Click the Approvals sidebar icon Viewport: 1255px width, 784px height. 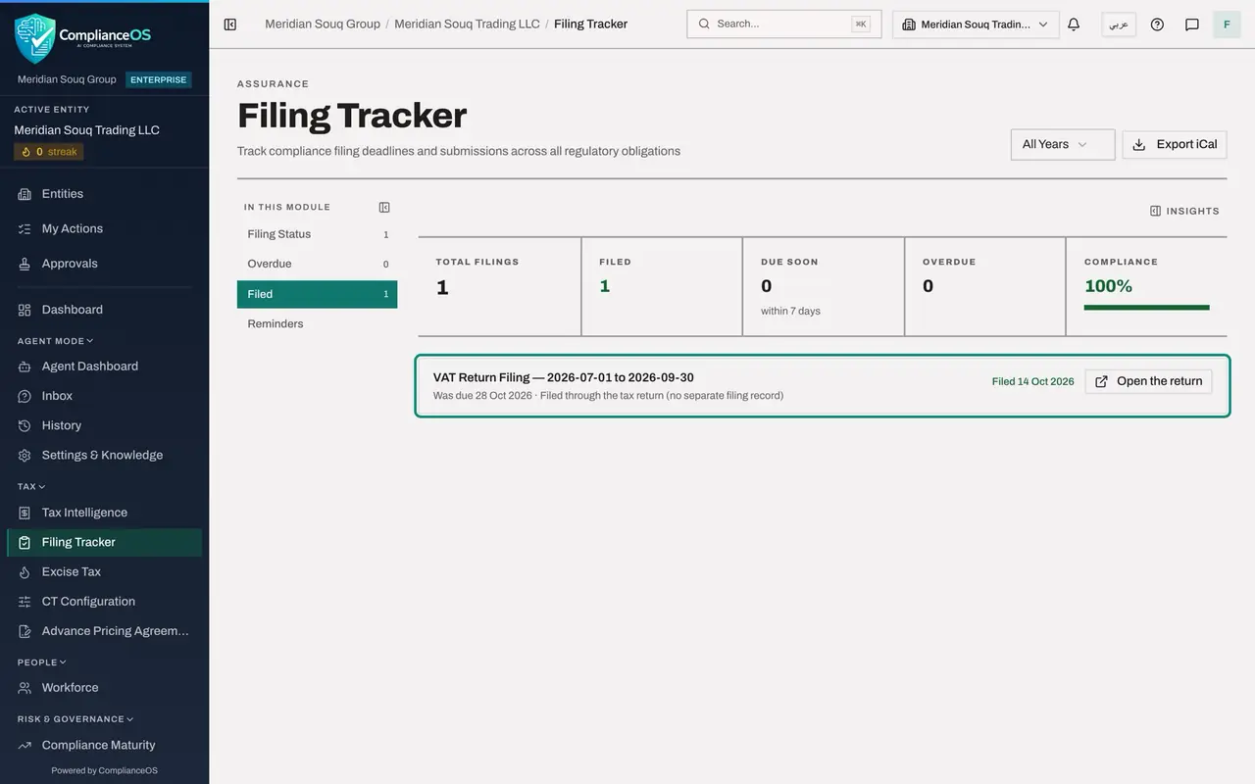(x=25, y=264)
